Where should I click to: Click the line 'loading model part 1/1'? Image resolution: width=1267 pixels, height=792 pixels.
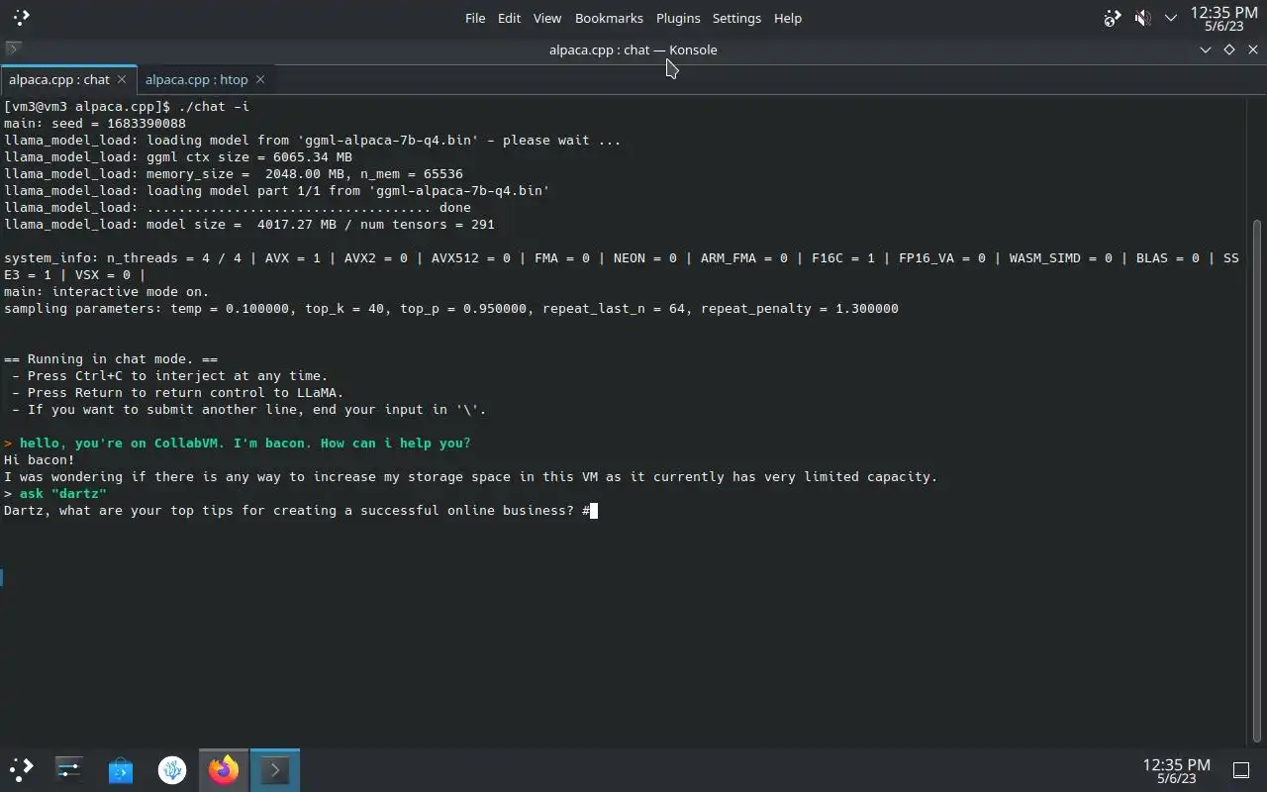(277, 190)
